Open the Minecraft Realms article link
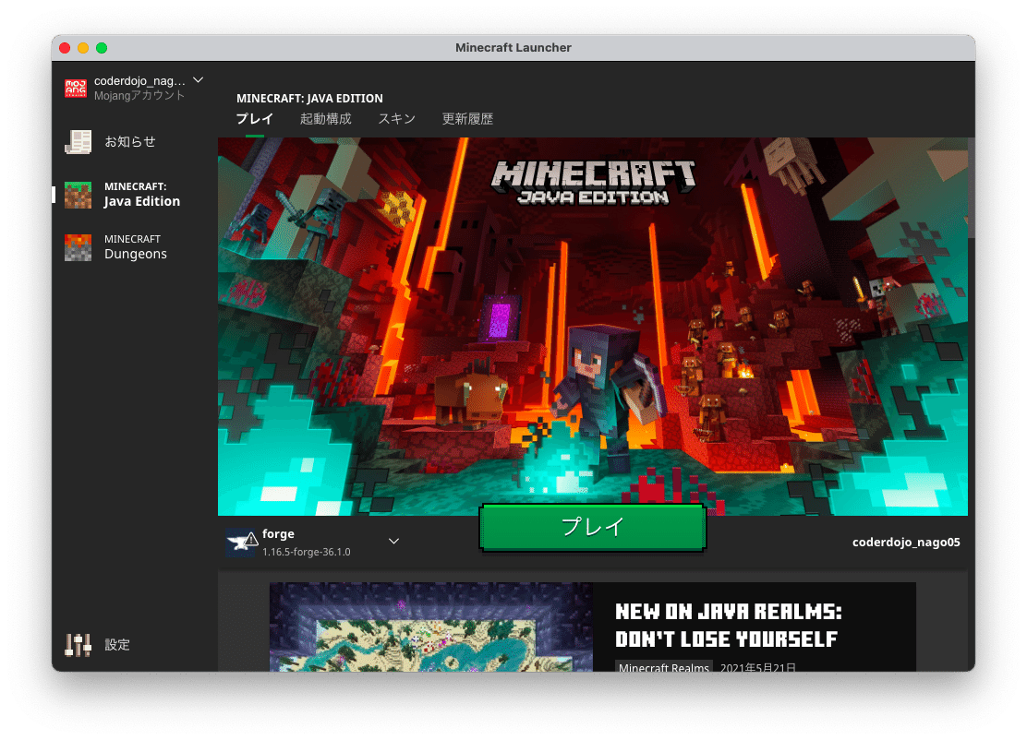Image resolution: width=1027 pixels, height=740 pixels. 664,667
